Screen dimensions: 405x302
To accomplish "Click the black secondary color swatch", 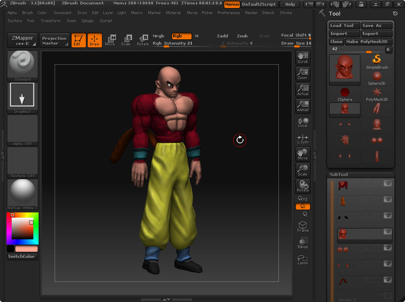I will (x=10, y=249).
